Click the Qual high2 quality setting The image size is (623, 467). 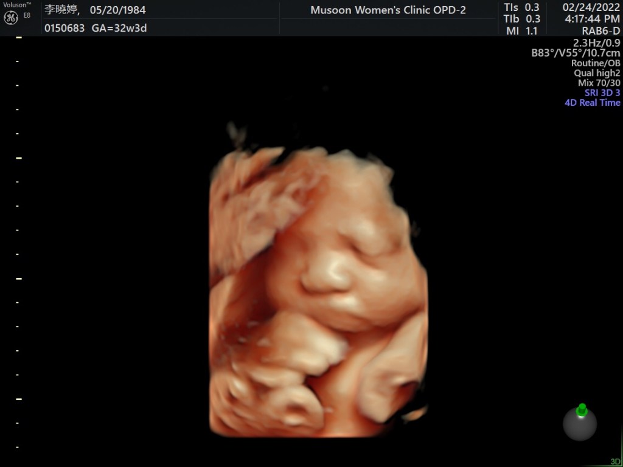(597, 73)
